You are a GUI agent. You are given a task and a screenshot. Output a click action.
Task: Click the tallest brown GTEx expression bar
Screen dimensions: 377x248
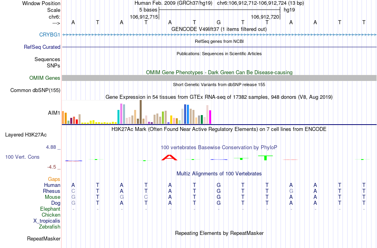pyautogui.click(x=140, y=112)
